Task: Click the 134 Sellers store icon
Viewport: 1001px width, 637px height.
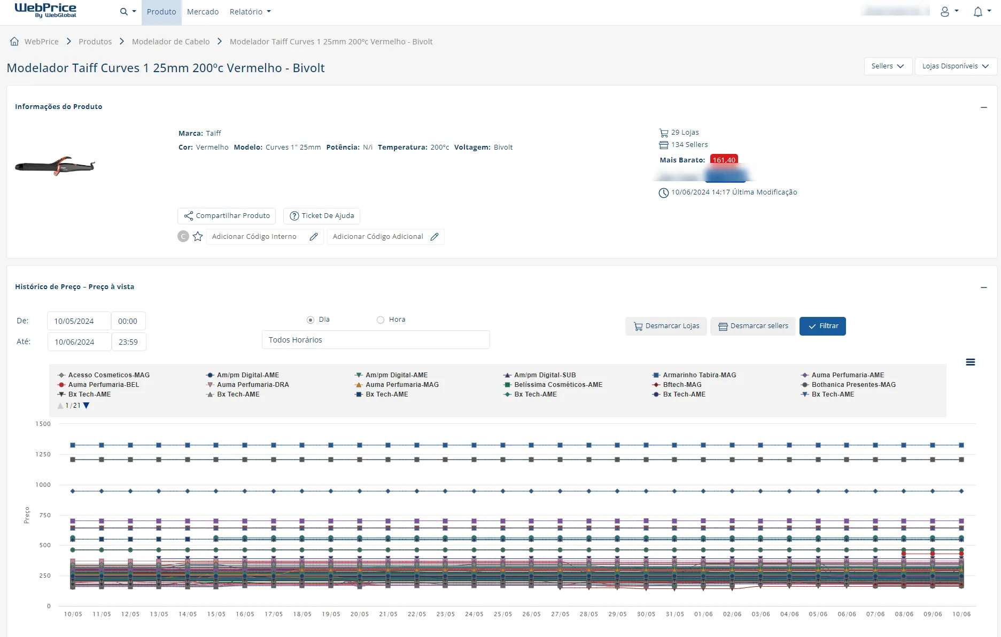Action: 664,145
